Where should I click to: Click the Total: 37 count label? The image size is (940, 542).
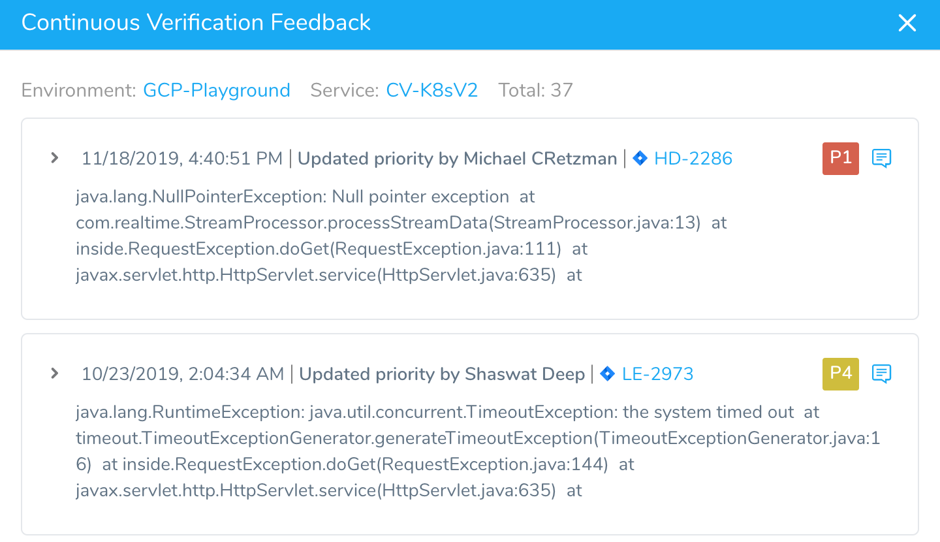tap(535, 90)
